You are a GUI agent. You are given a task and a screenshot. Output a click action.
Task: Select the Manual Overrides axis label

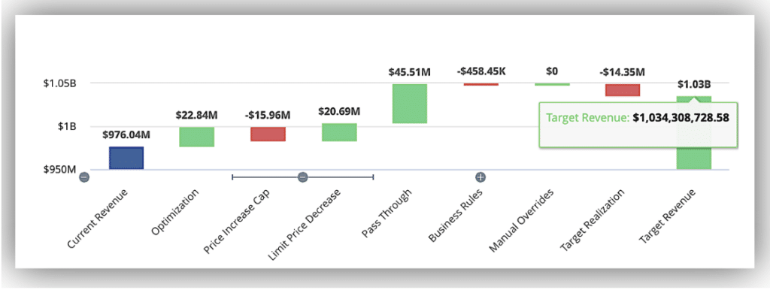pos(522,221)
